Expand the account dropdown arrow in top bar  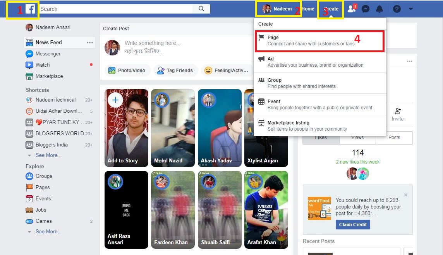click(411, 9)
